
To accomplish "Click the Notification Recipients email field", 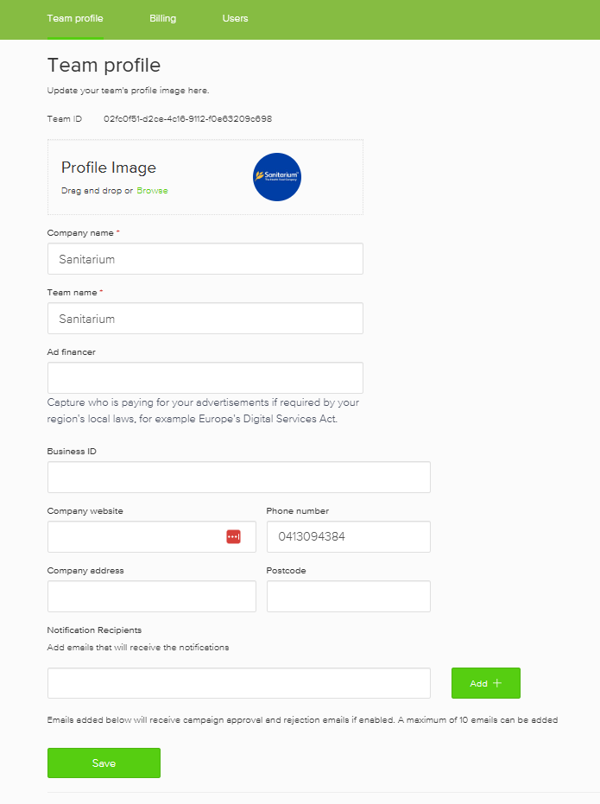I will (238, 683).
